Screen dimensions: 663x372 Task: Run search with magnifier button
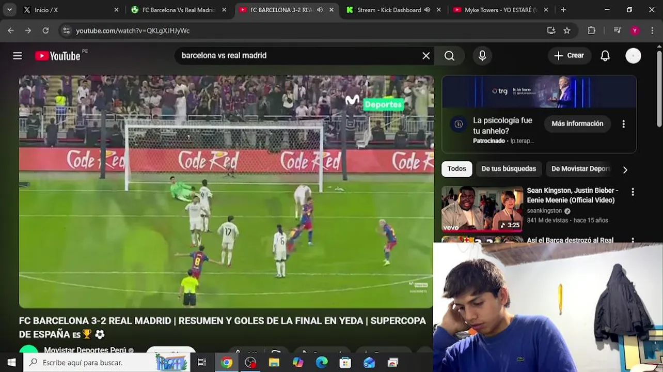[x=449, y=56]
